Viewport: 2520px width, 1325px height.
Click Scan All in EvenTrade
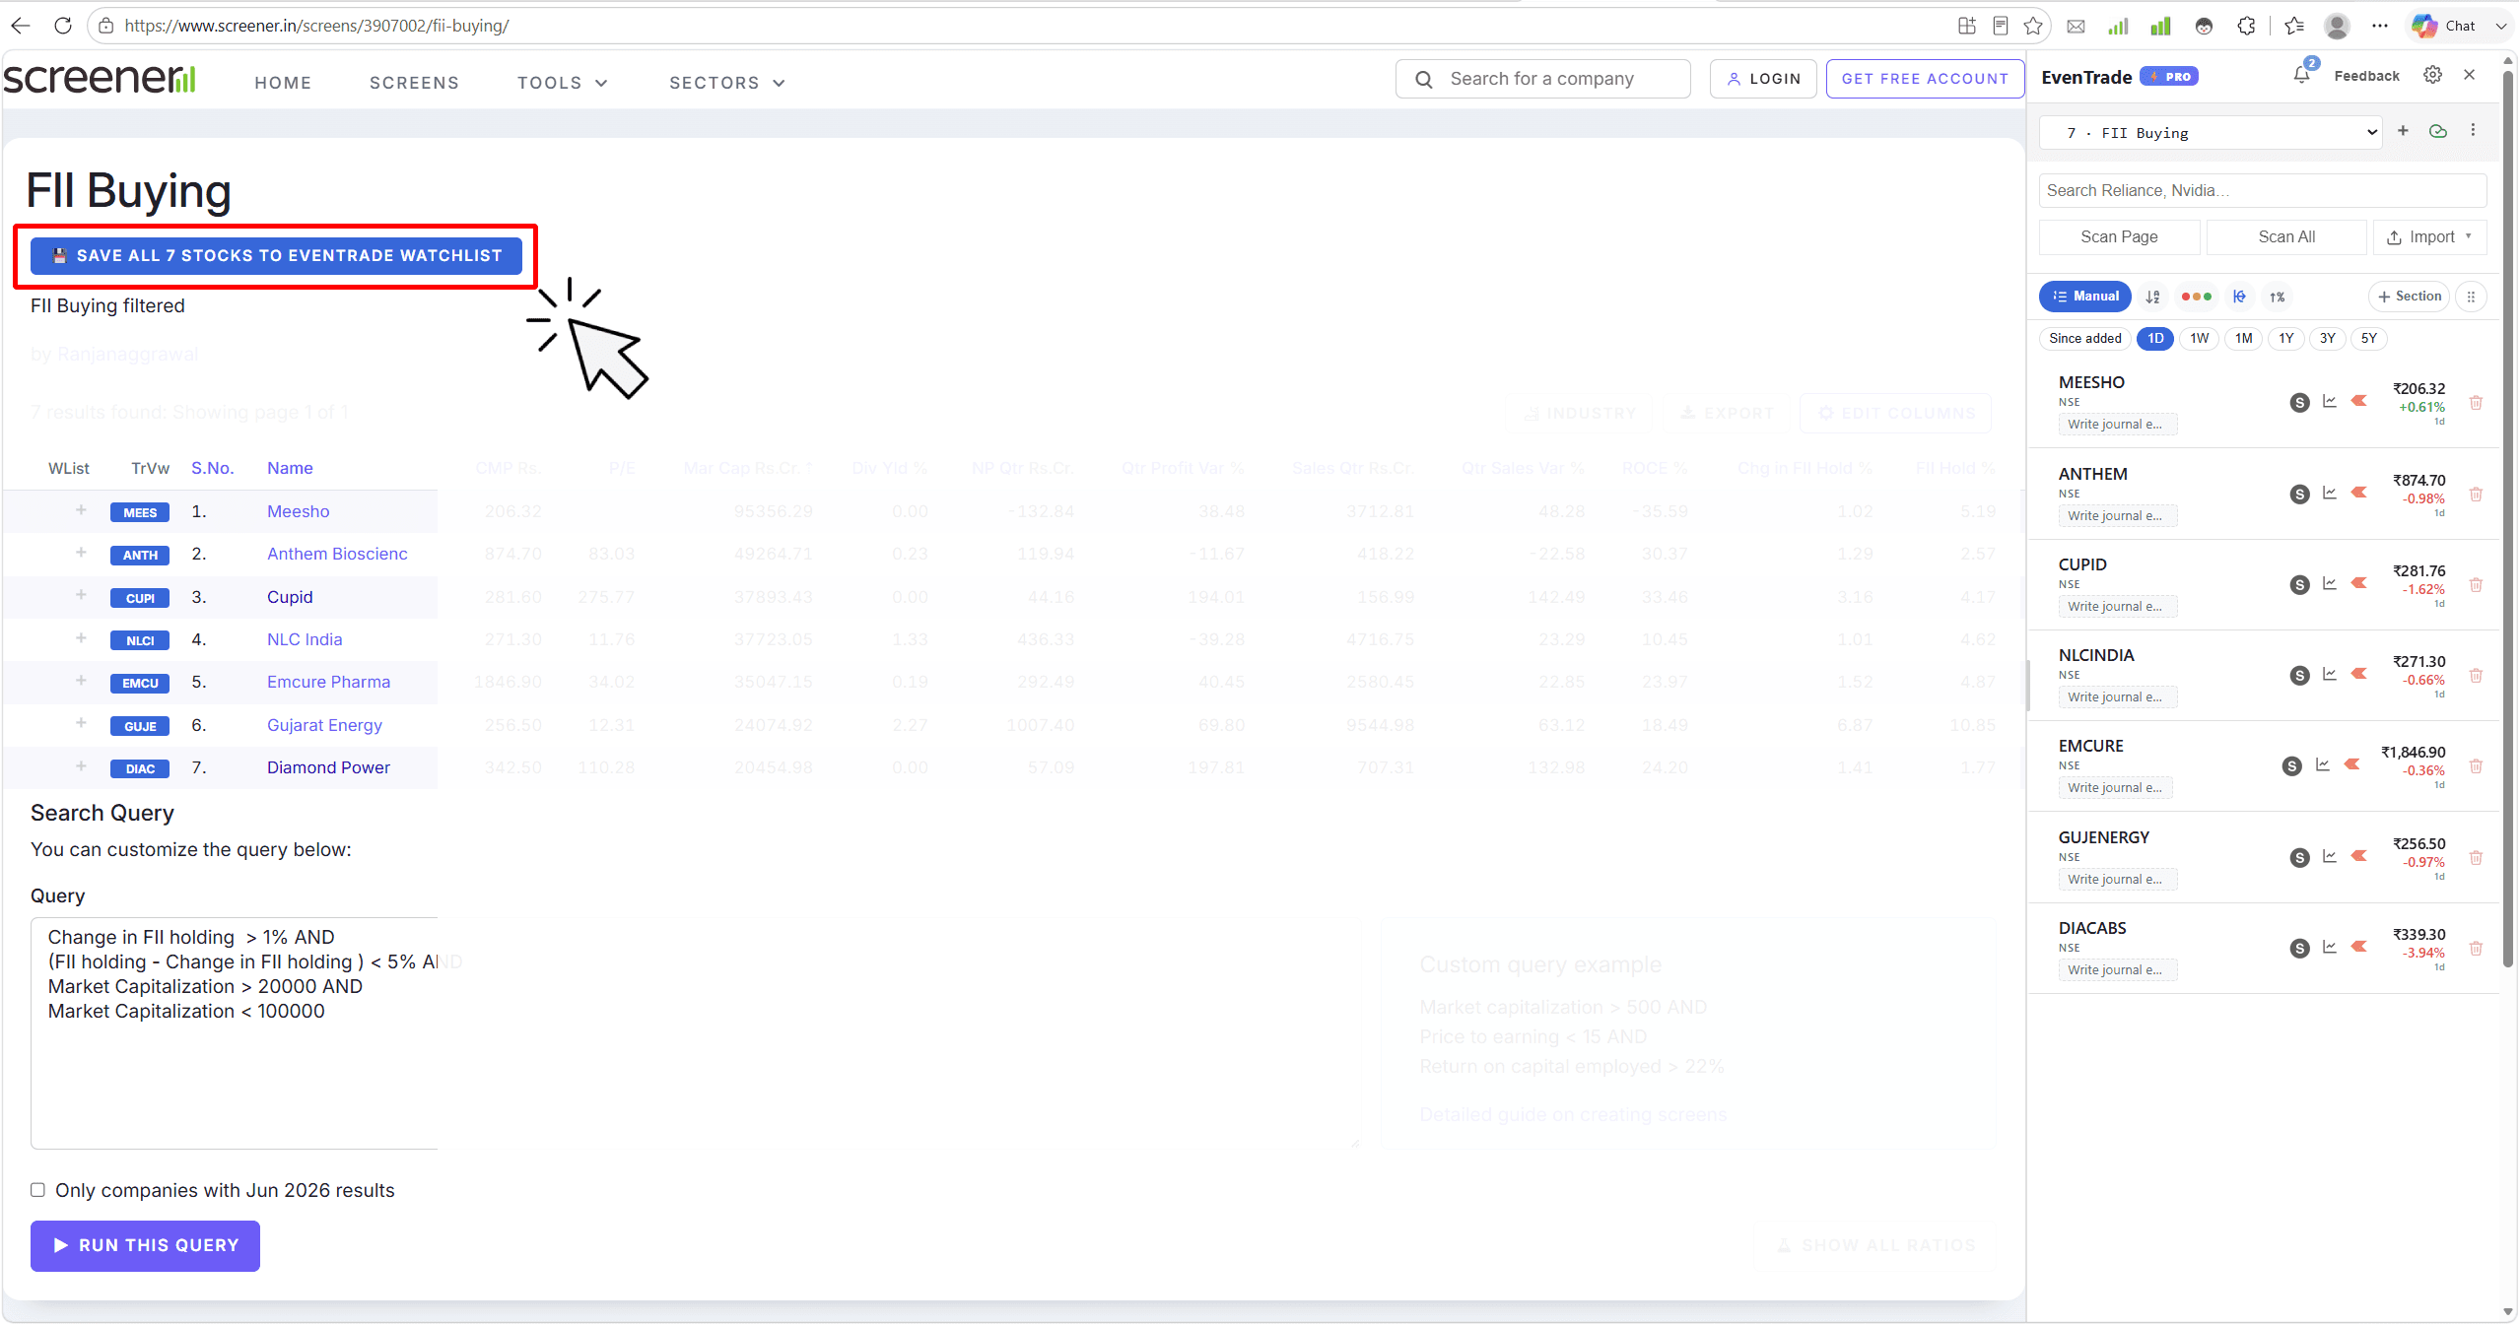point(2286,237)
